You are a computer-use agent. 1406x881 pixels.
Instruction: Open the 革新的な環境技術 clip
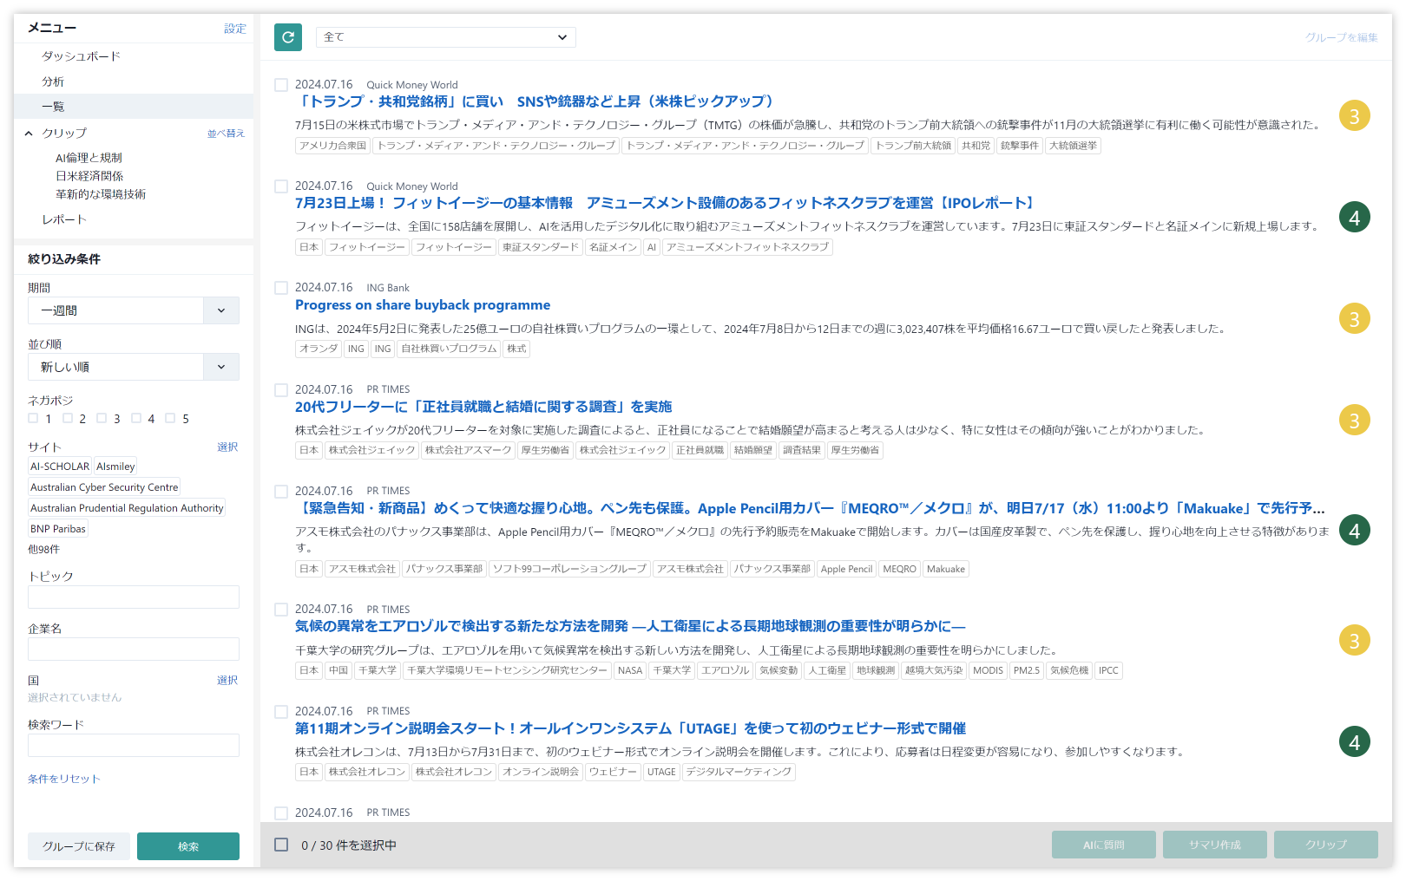(101, 194)
